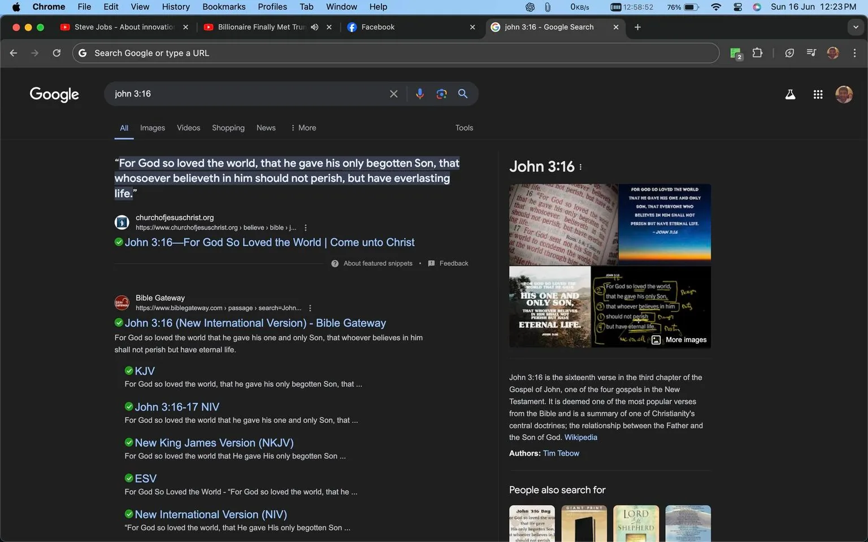Open the Wikipedia link in knowledge panel

point(581,437)
